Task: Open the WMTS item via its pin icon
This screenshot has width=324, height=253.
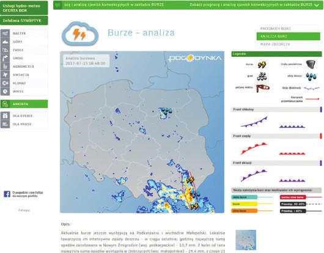Action: pos(5,91)
